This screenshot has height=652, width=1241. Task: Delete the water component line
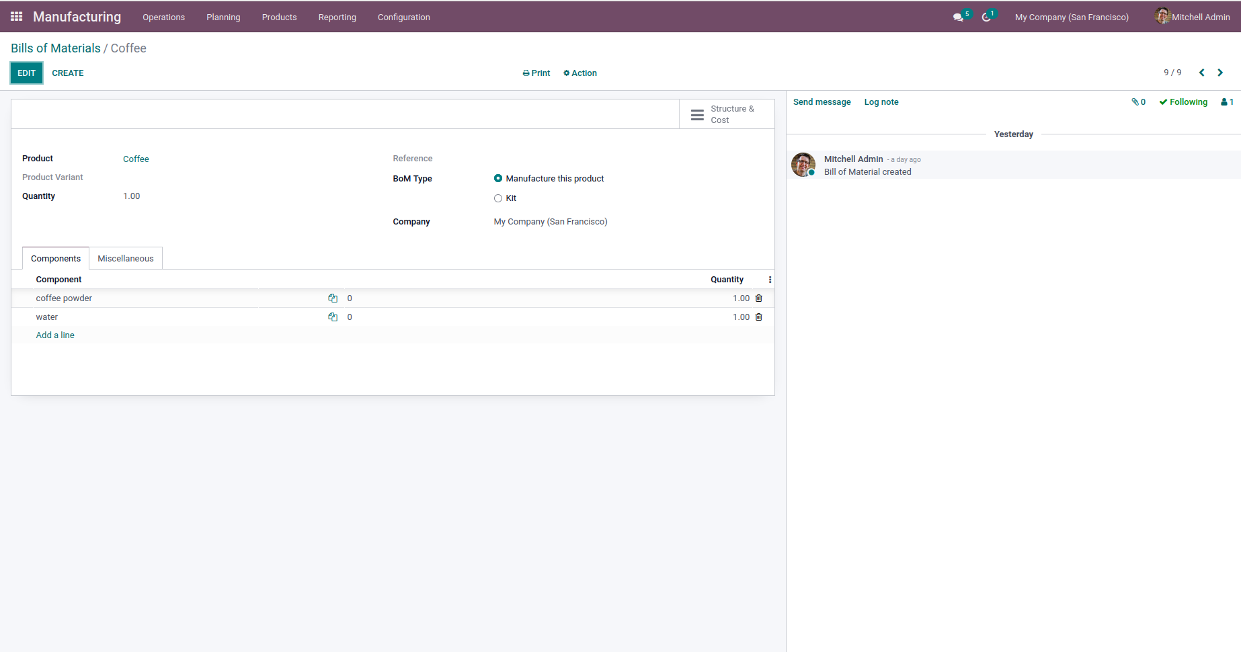759,317
